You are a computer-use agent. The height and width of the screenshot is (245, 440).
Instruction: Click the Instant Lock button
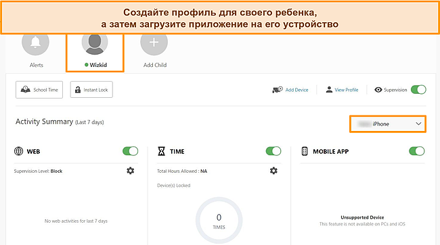pyautogui.click(x=91, y=90)
